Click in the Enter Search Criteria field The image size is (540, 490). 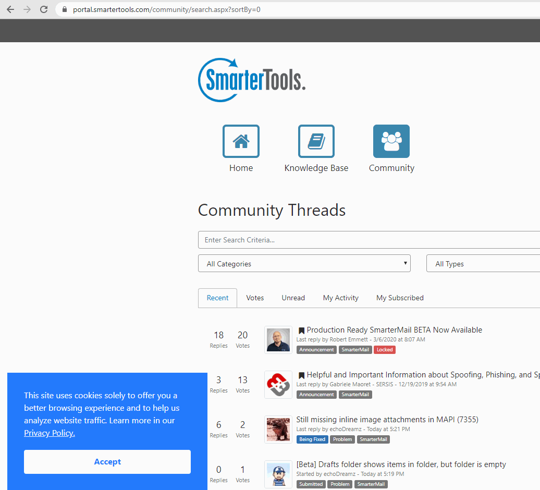[x=365, y=240]
